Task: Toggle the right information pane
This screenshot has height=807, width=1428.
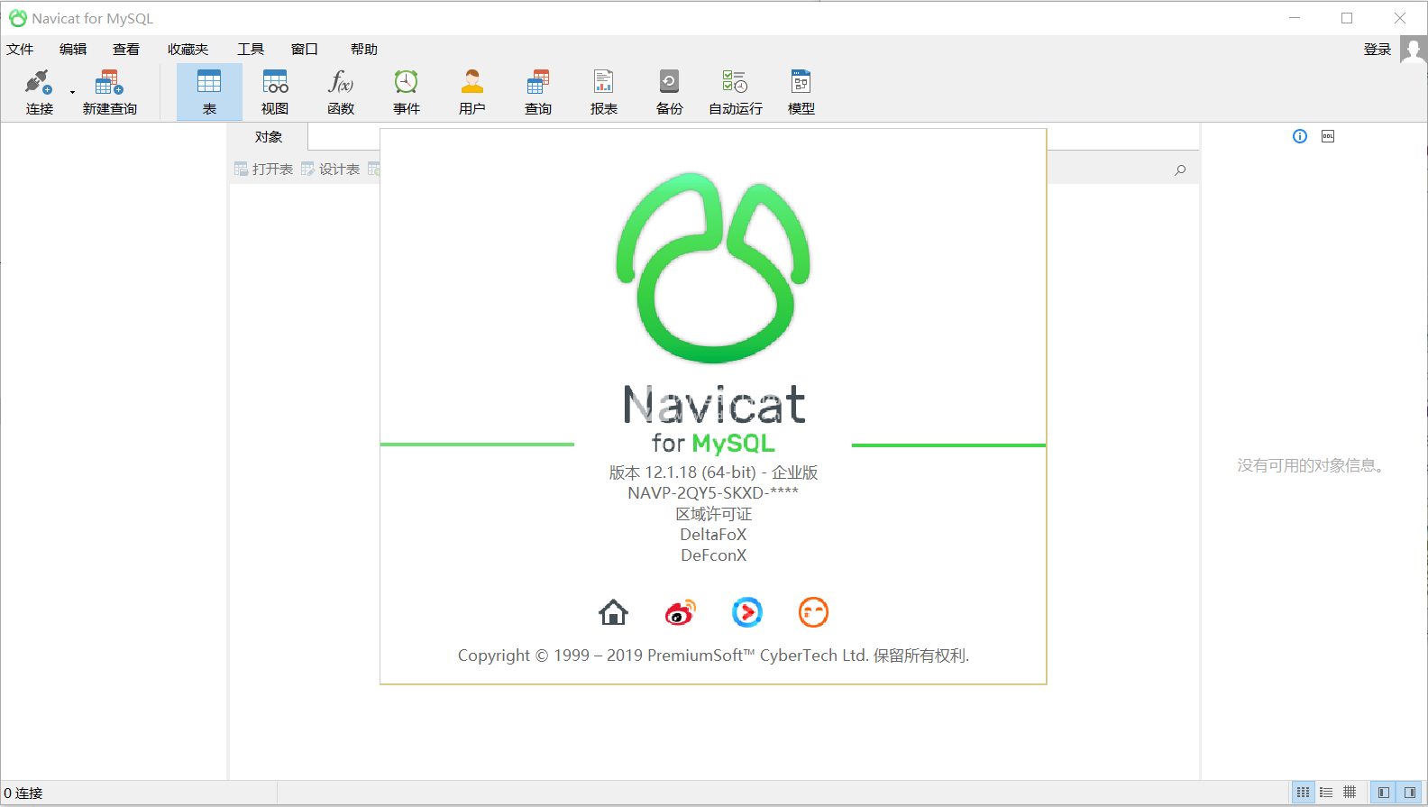Action: (x=1409, y=793)
